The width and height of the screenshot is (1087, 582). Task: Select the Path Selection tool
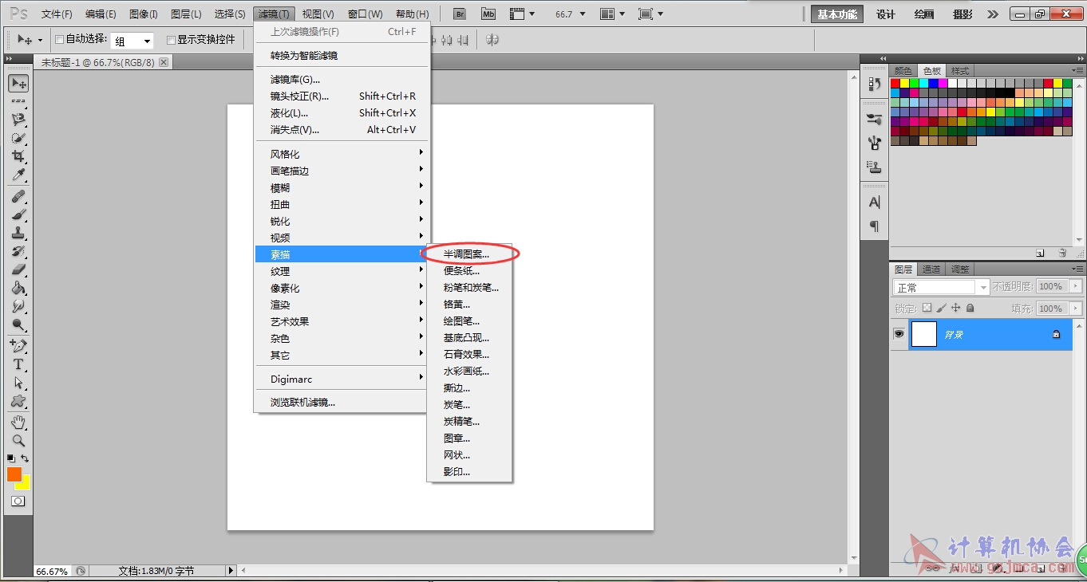click(18, 383)
